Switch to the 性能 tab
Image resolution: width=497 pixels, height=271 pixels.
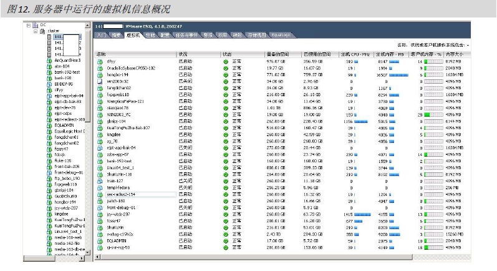tap(150, 35)
